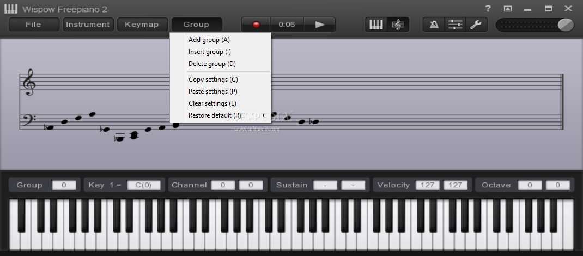Click the first Octave value field
583x256 pixels.
click(530, 185)
